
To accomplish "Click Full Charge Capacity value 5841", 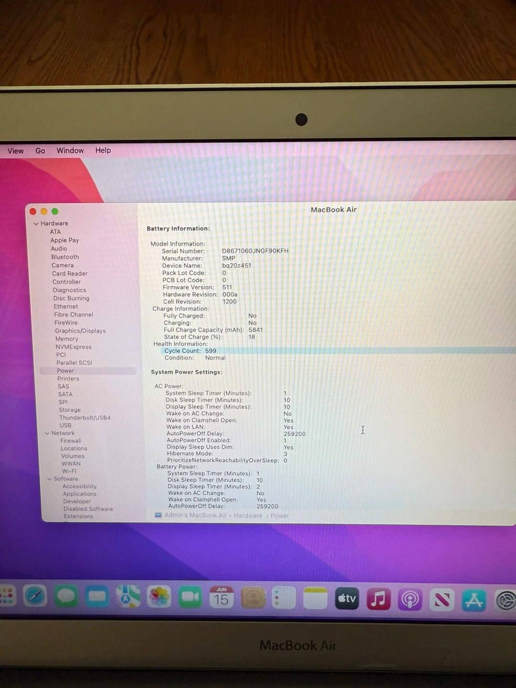I will [256, 330].
